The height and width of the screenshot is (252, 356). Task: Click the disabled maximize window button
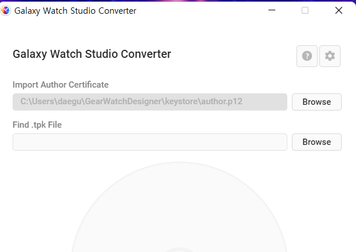click(x=305, y=10)
